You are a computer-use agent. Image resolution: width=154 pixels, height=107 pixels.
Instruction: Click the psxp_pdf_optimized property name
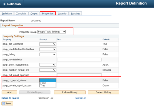[x=13, y=44]
